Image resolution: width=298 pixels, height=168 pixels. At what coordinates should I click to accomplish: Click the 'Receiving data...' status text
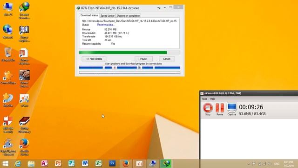point(106,25)
